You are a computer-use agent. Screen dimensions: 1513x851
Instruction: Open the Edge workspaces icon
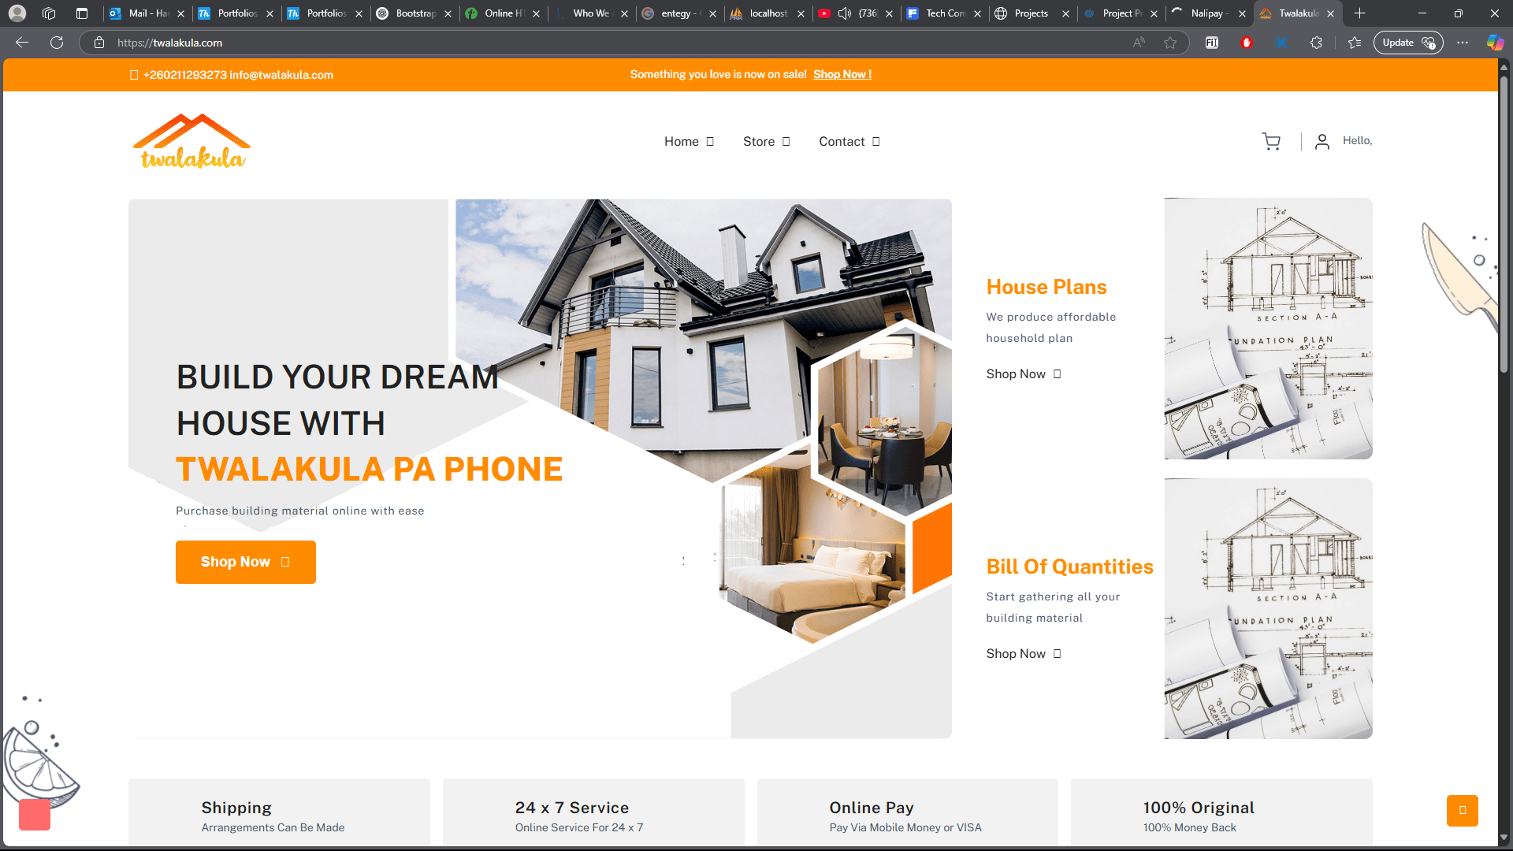(49, 13)
